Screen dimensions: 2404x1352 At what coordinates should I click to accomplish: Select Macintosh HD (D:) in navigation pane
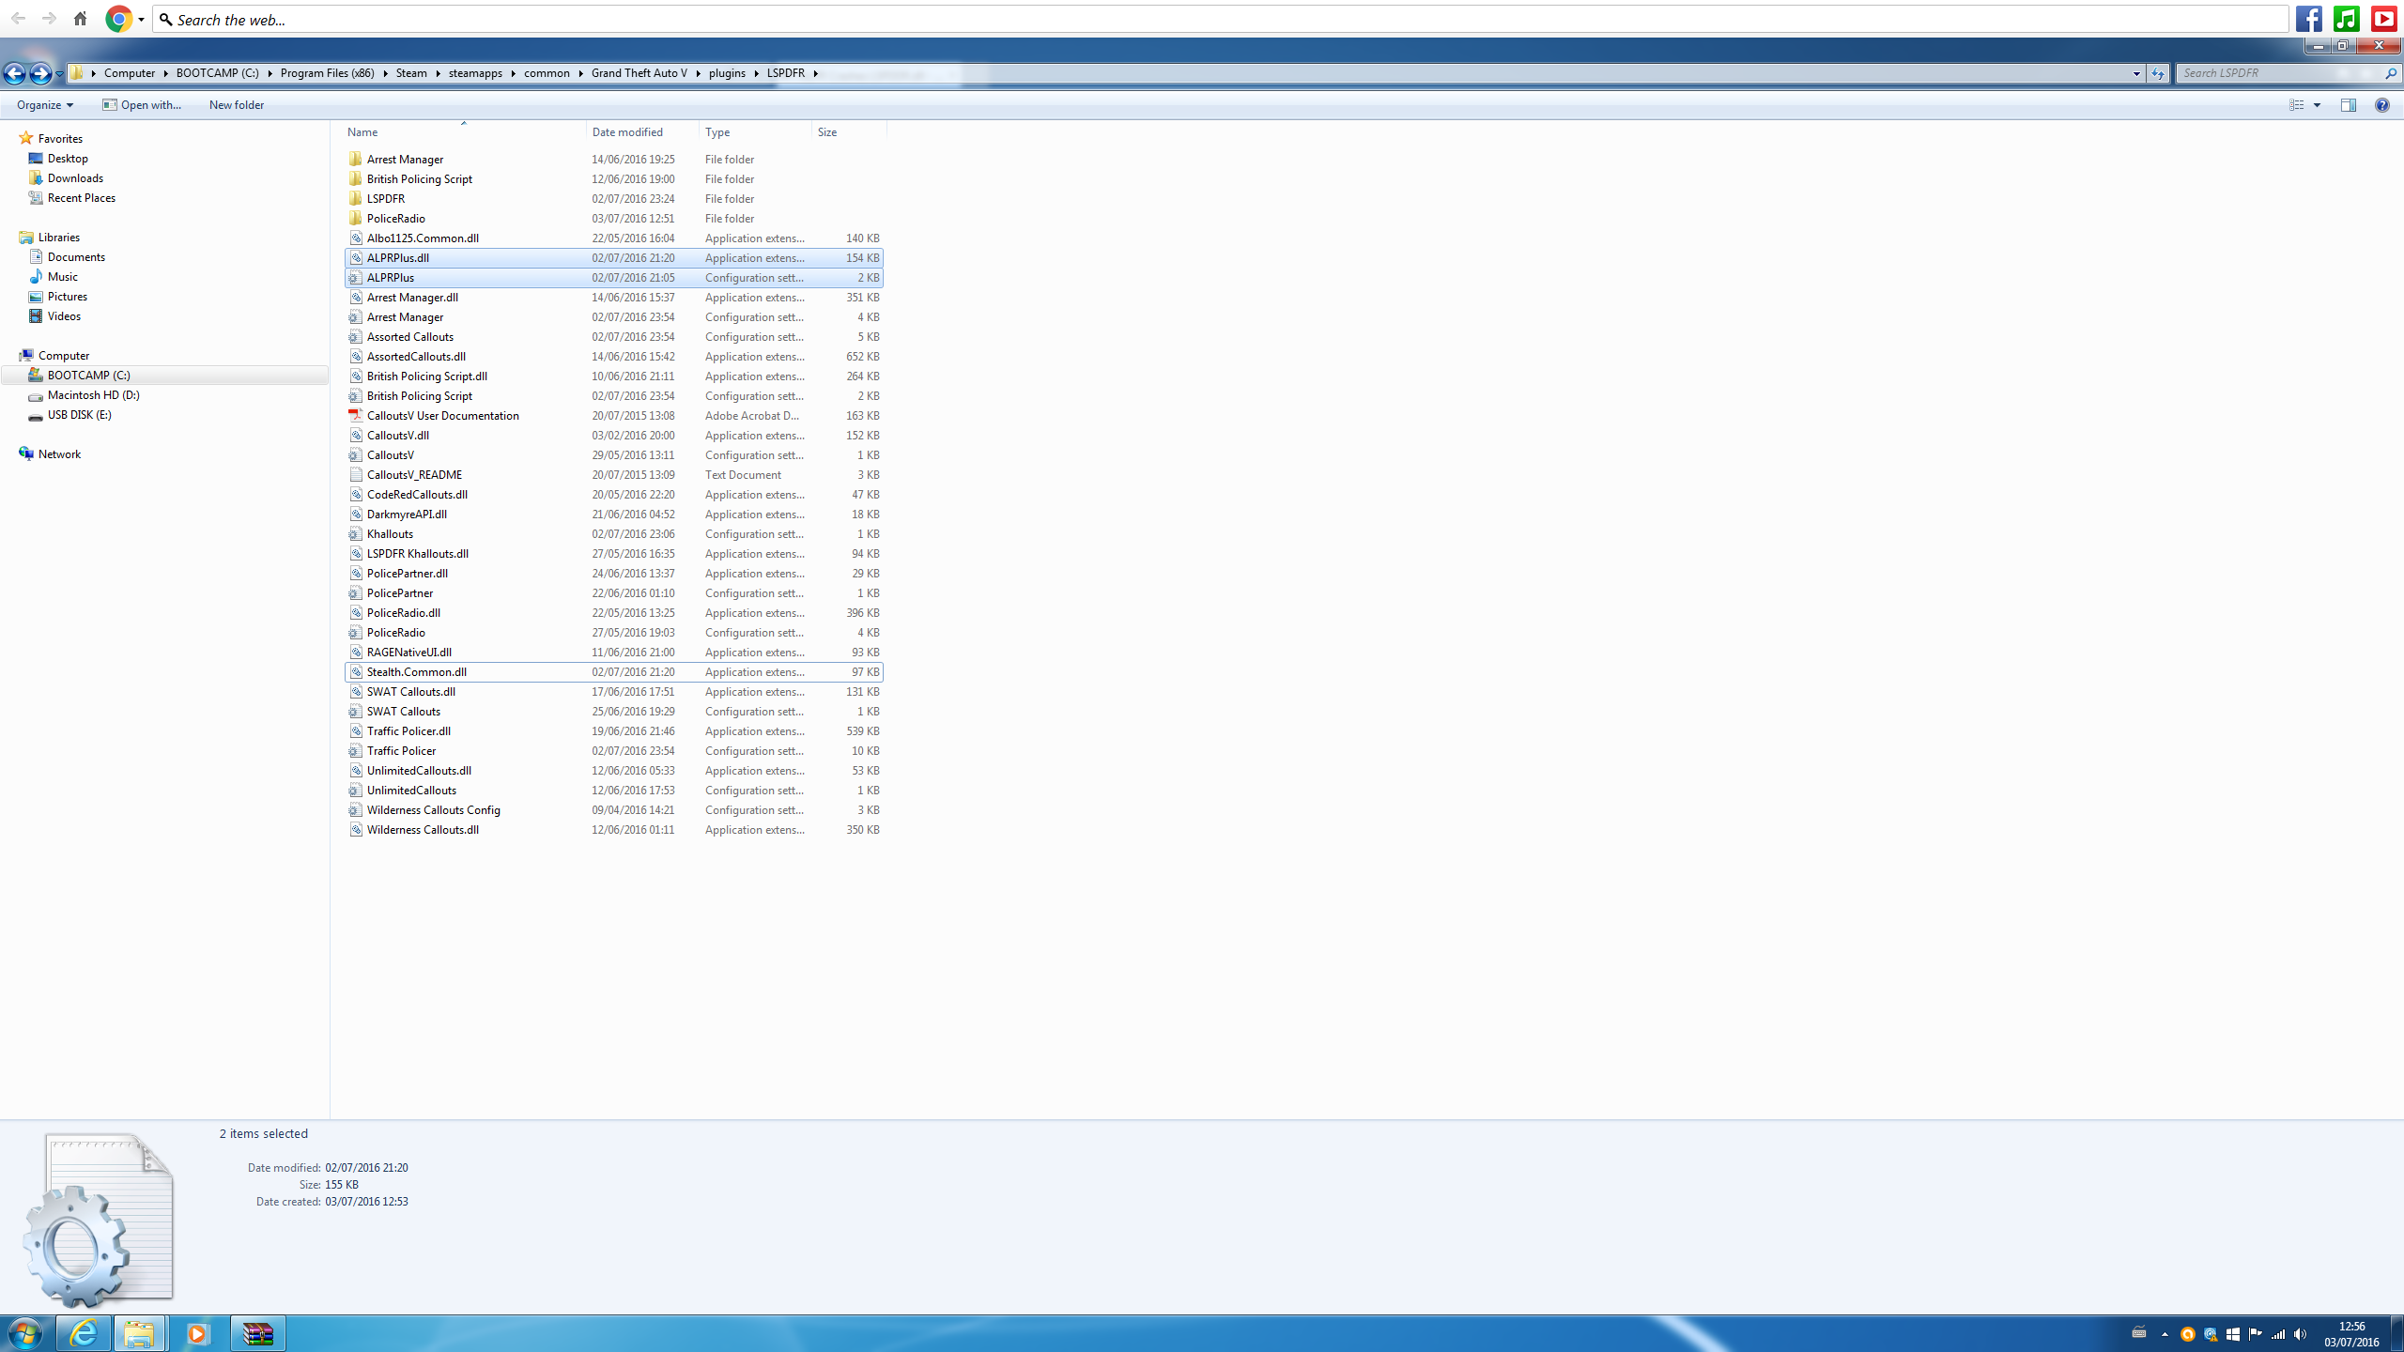pos(93,395)
